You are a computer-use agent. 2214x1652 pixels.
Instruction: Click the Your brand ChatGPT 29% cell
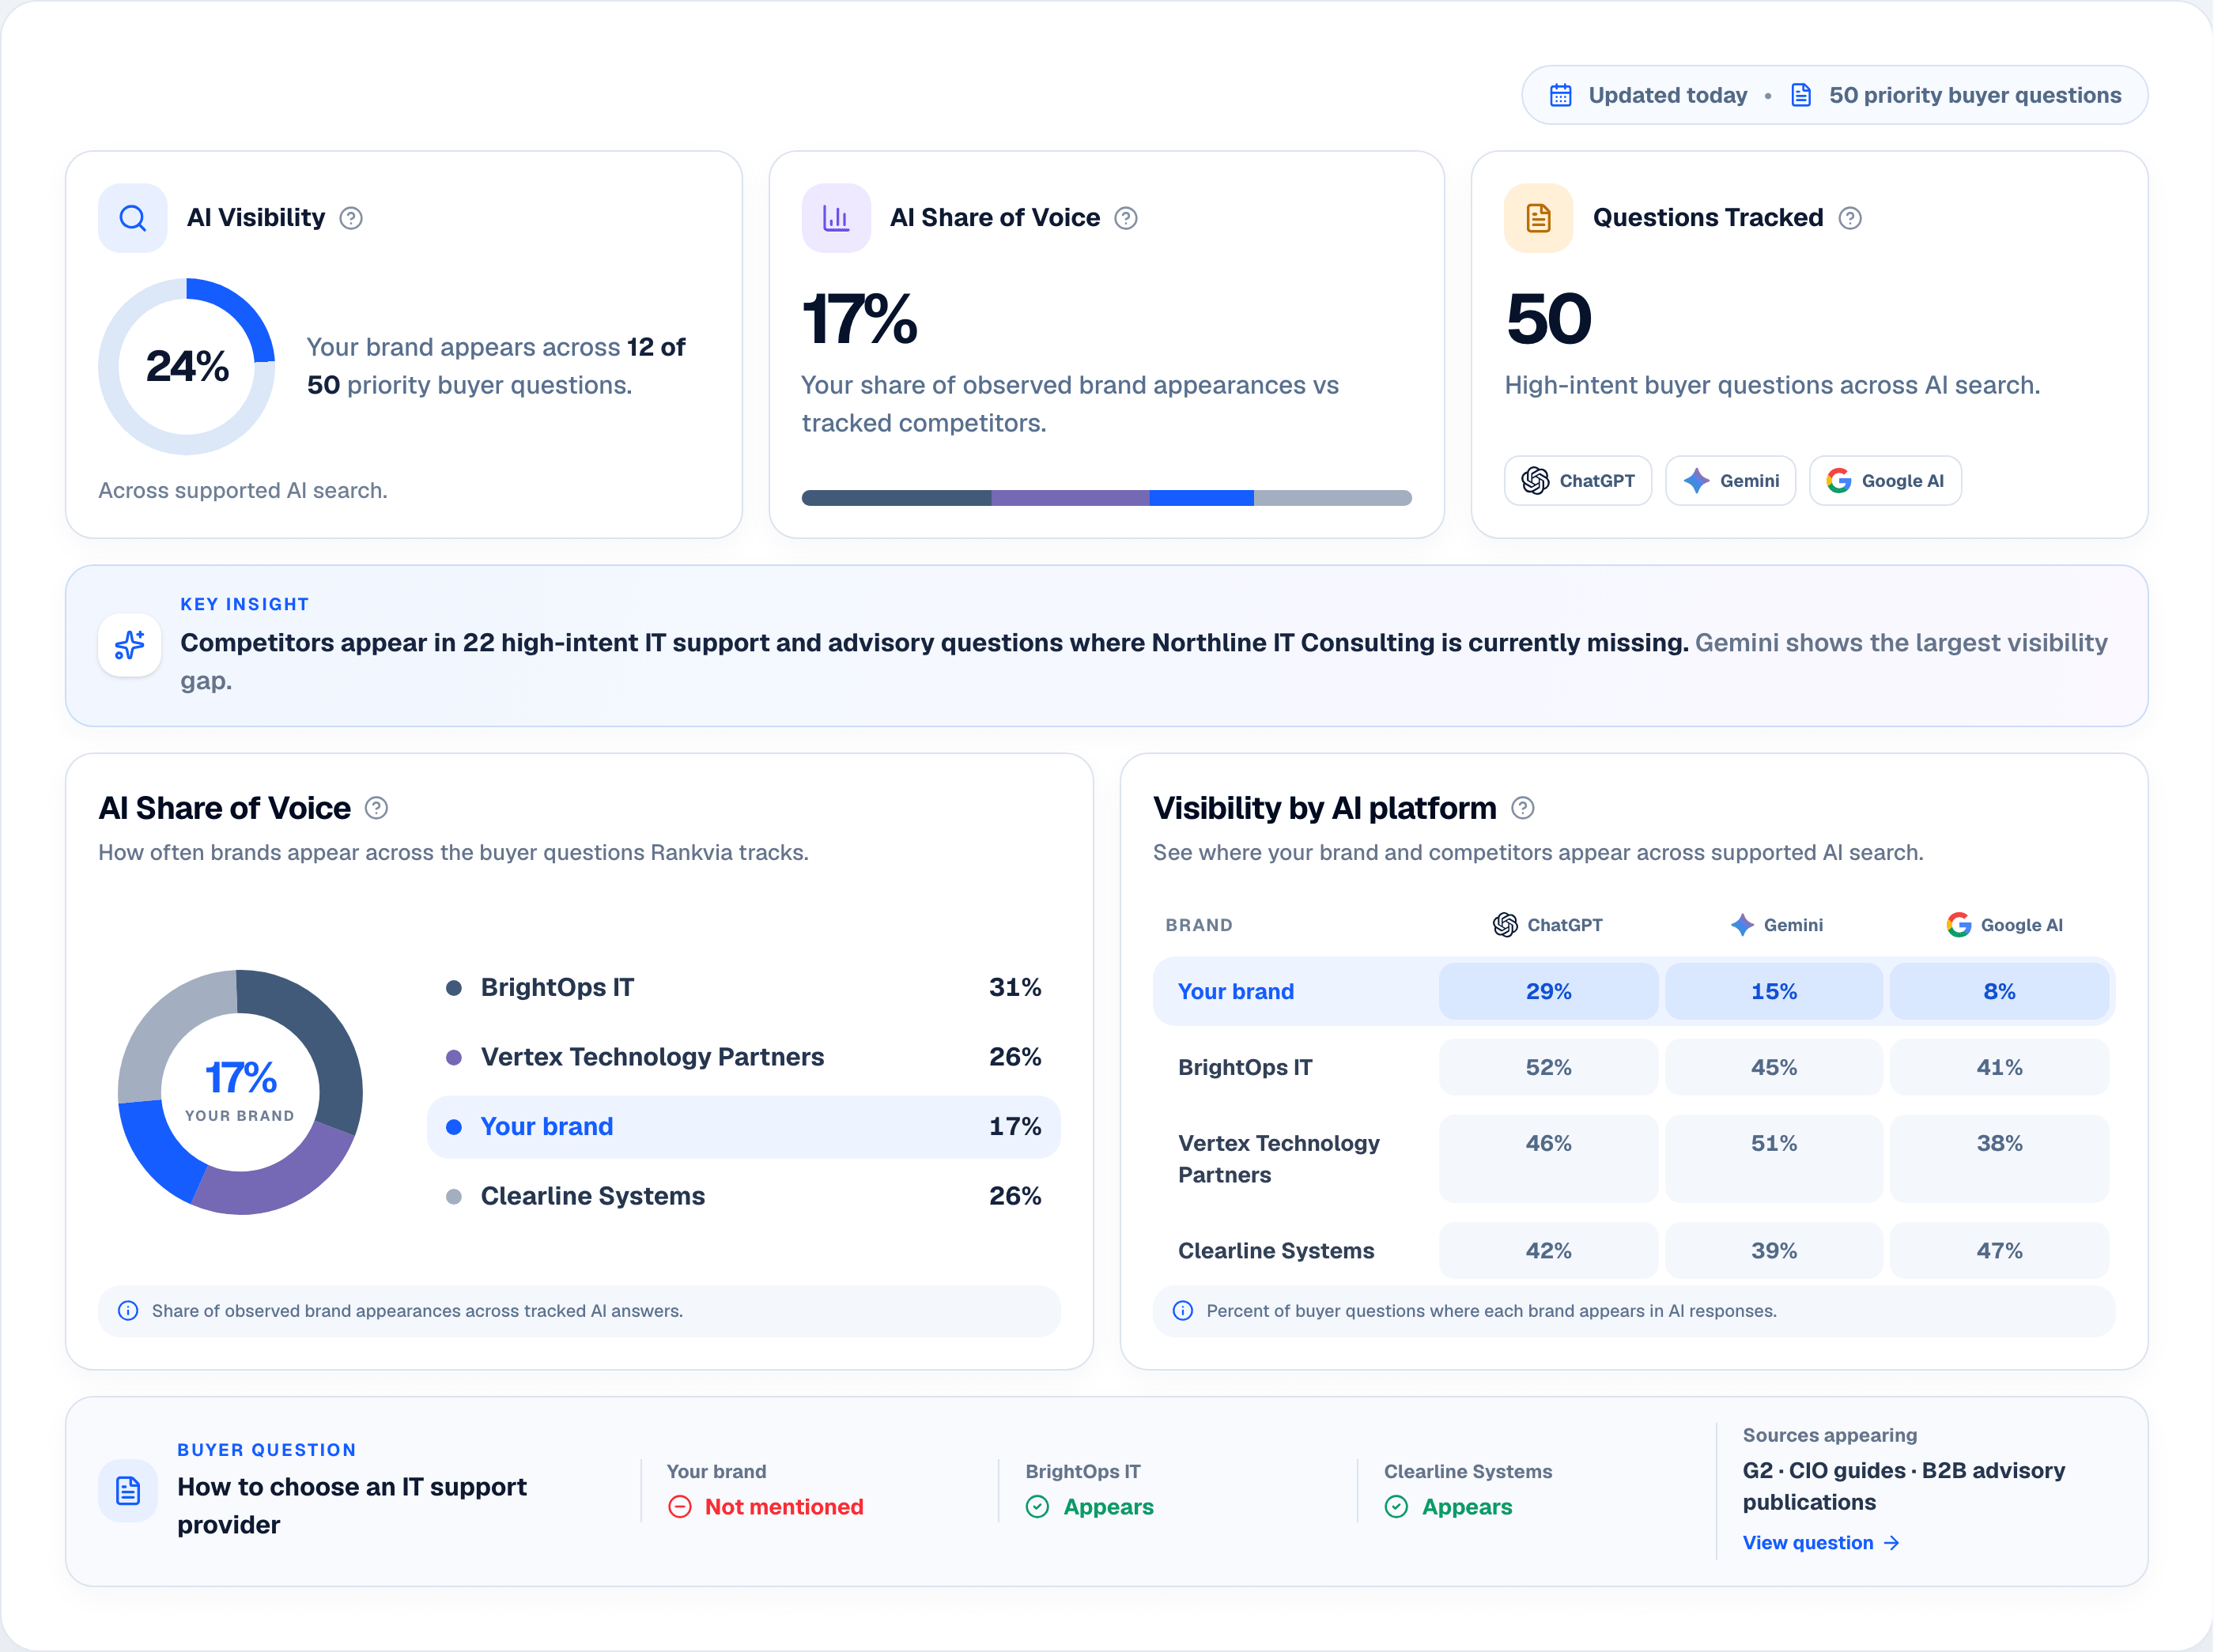click(x=1547, y=992)
